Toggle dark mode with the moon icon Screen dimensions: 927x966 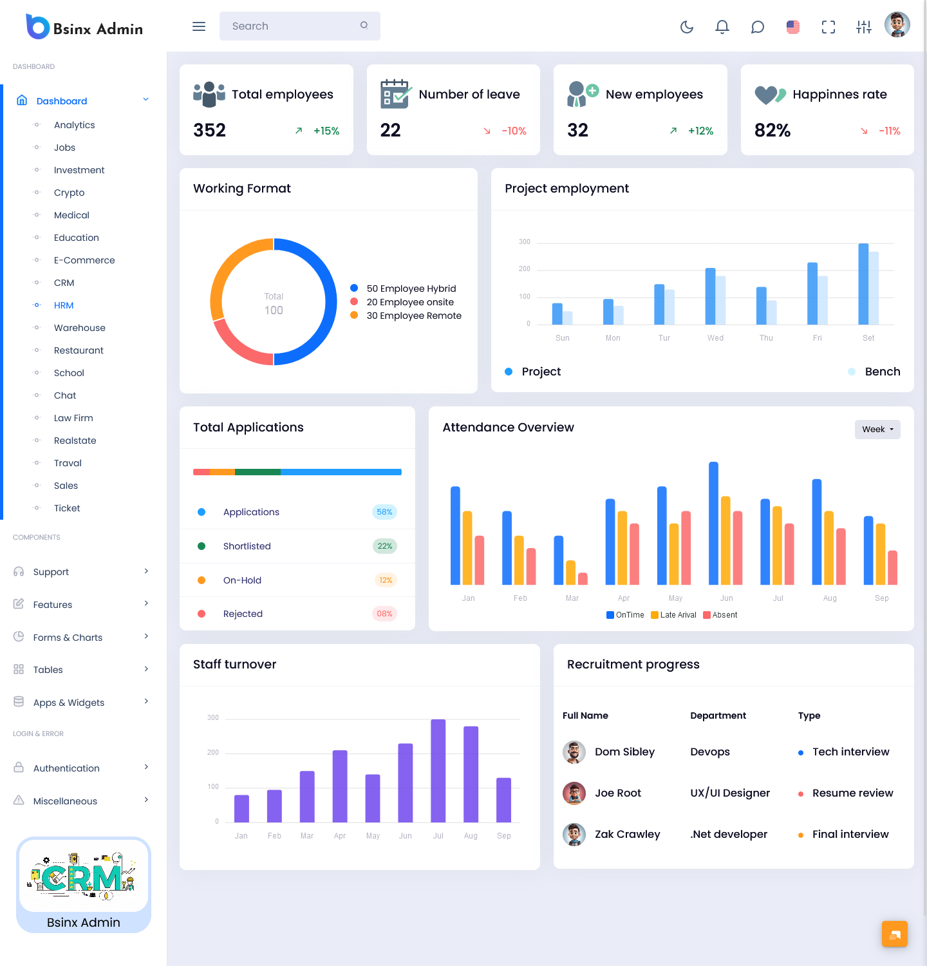[687, 26]
